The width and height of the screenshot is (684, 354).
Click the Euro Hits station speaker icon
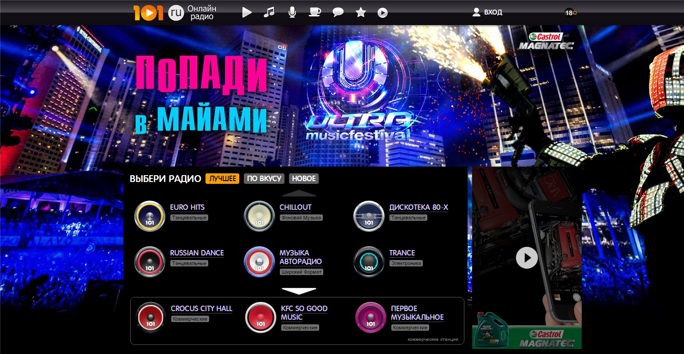tap(150, 216)
